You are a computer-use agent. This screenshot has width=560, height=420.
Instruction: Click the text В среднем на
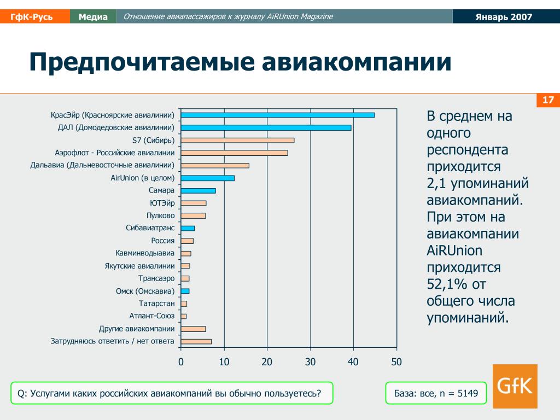[x=469, y=116]
